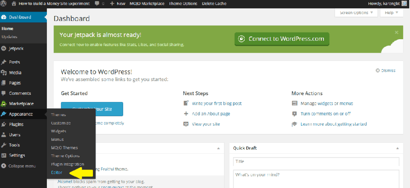Click the Settings icon in sidebar
Image resolution: width=410 pixels, height=188 pixels.
(4, 155)
